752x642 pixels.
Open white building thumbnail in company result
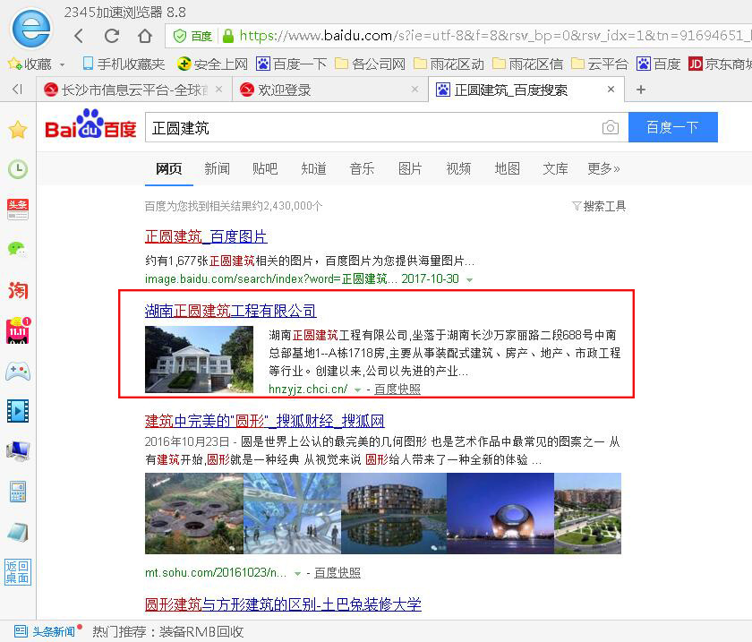(199, 359)
